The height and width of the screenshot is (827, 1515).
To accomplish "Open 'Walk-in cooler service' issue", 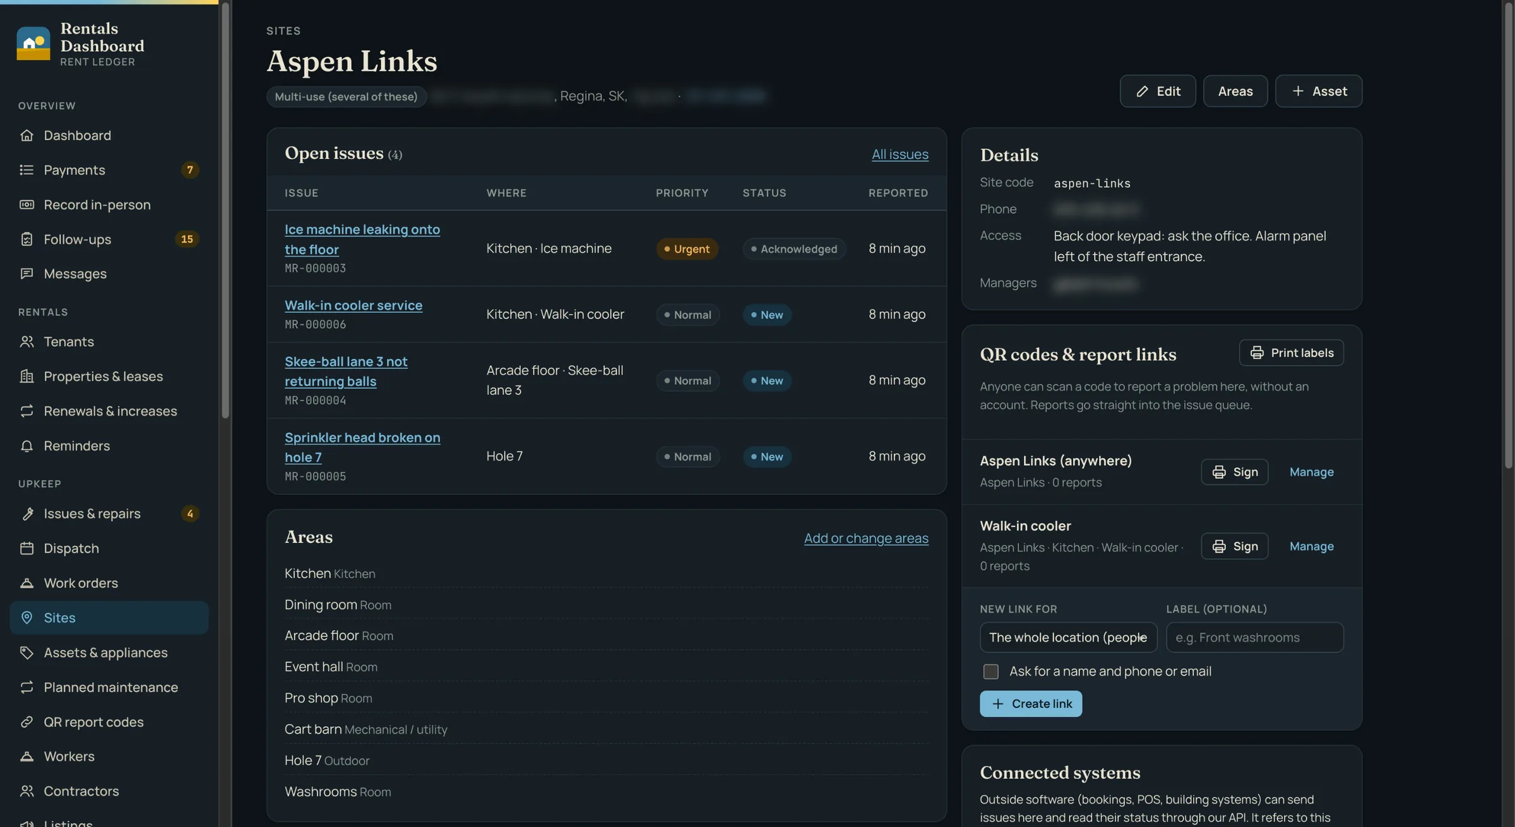I will click(353, 305).
